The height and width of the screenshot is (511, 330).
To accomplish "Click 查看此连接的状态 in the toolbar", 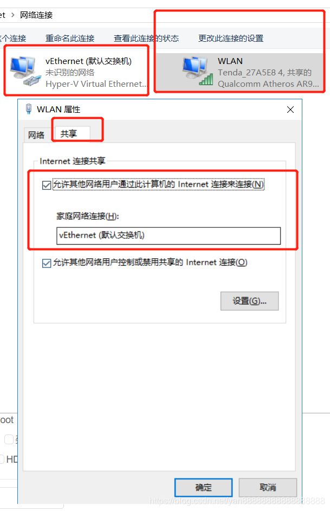I will (x=146, y=39).
